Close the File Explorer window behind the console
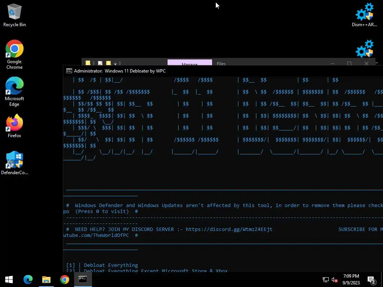The height and width of the screenshot is (287, 383). tap(367, 63)
